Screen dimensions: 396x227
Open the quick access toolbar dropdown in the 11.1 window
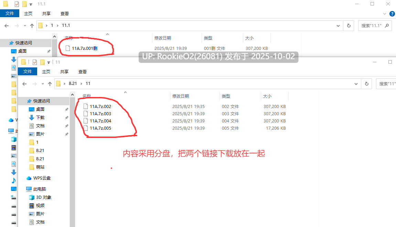coord(31,4)
